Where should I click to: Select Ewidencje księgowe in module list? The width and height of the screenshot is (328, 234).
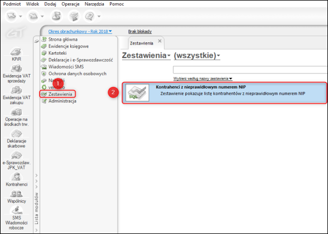[x=69, y=46]
